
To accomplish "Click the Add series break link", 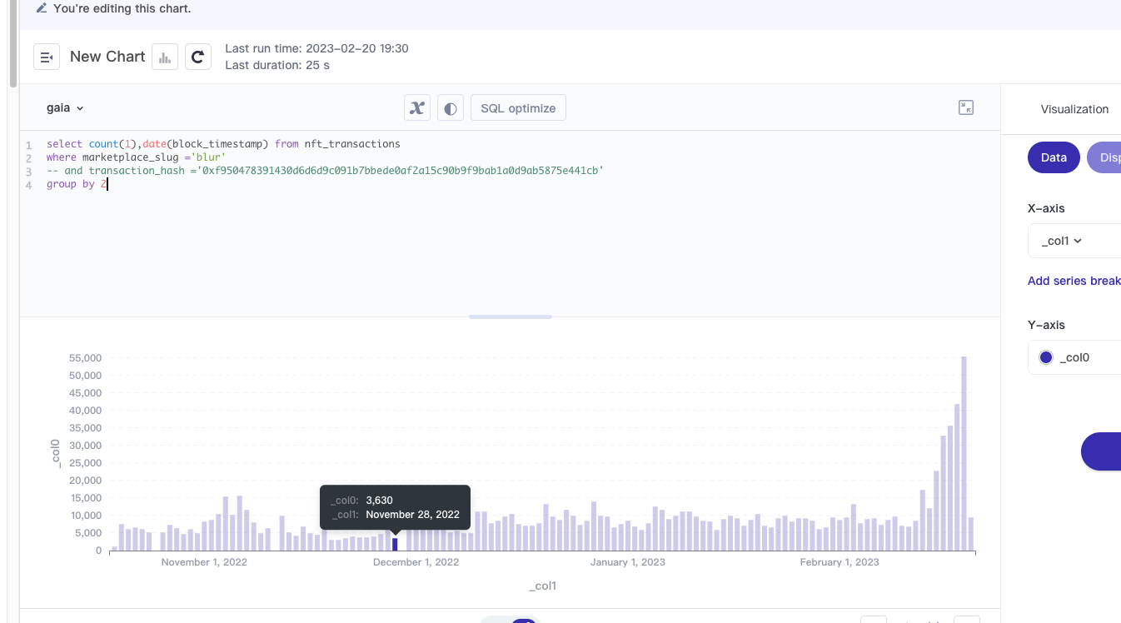I will pos(1074,281).
